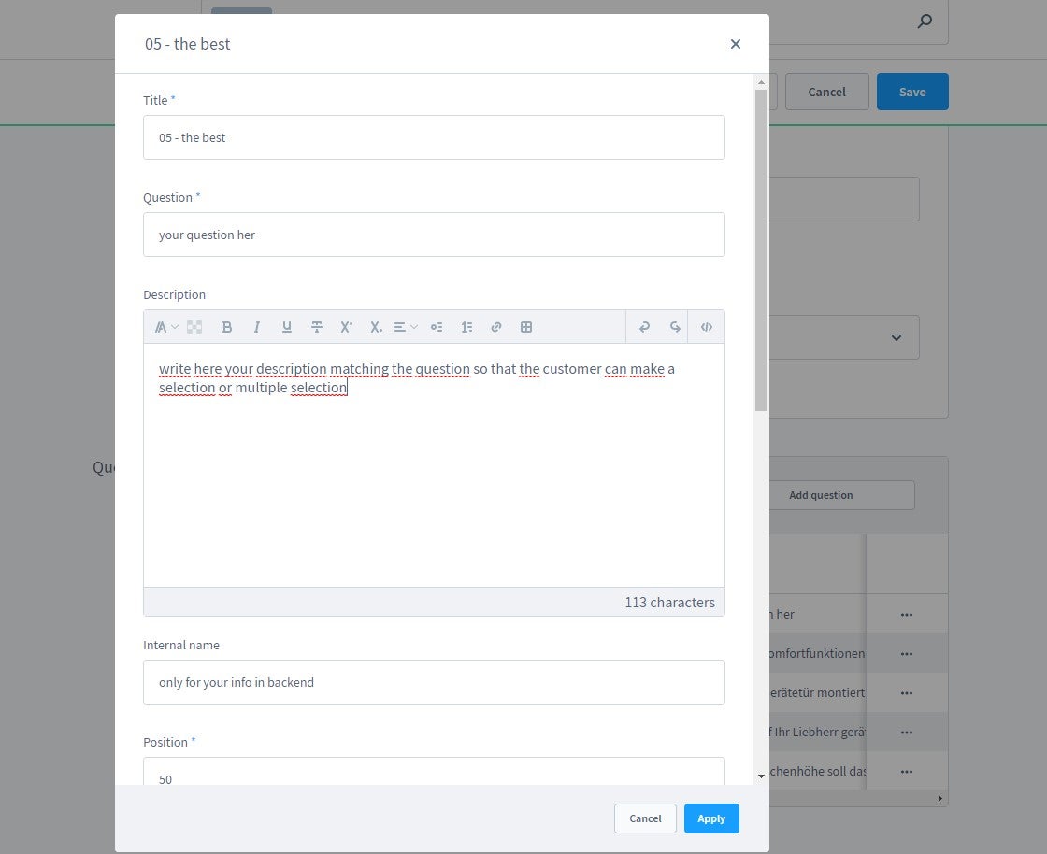Click Cancel button in background page header

(826, 93)
